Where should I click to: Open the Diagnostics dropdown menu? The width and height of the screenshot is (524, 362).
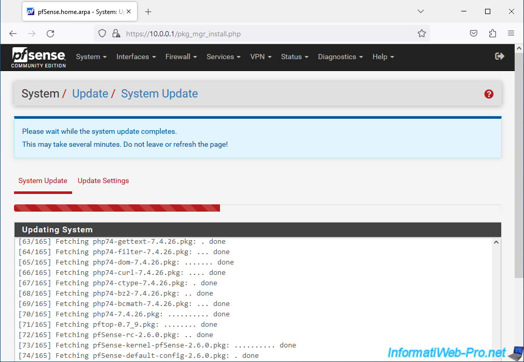tap(340, 57)
